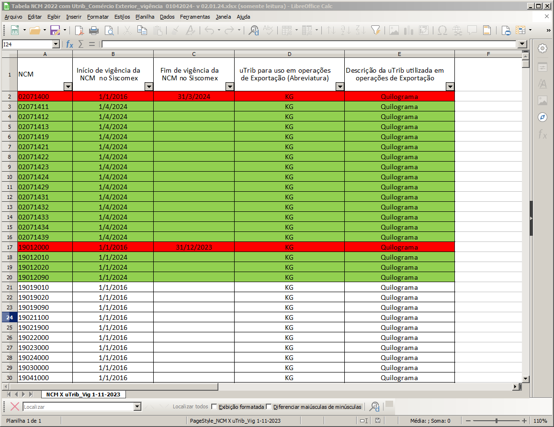The height and width of the screenshot is (427, 554).
Task: Insert chart from toolbar
Action: [409, 30]
